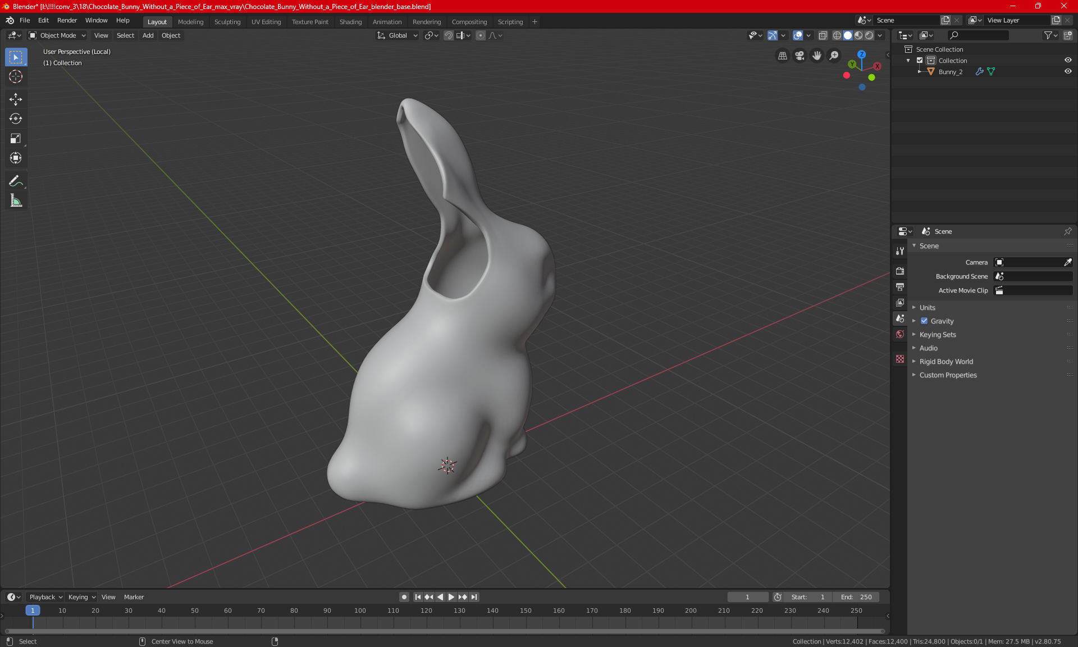The width and height of the screenshot is (1078, 647).
Task: Click the outliner search field
Action: tap(977, 35)
